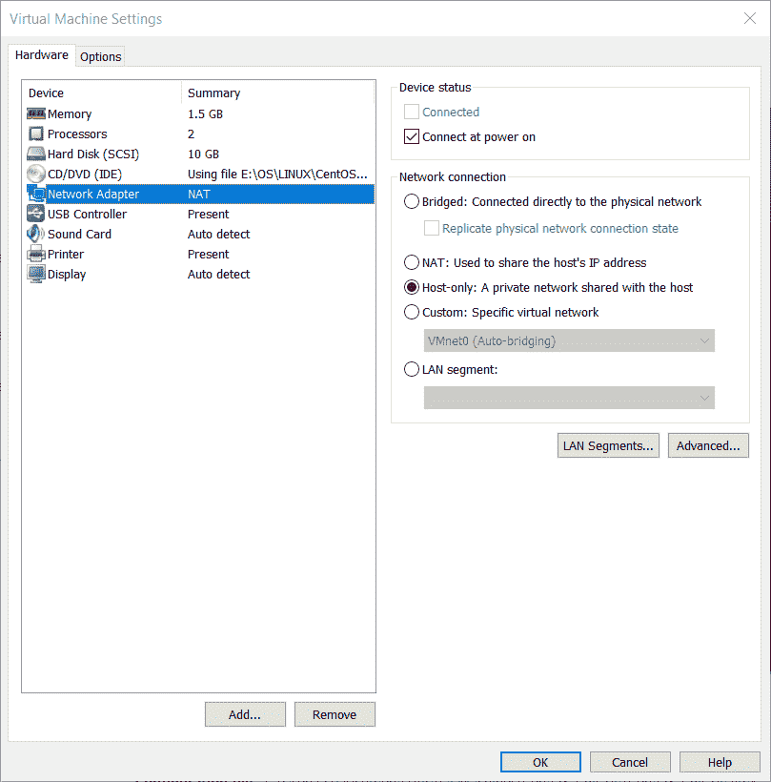Uncheck Connect at power on

click(x=411, y=136)
